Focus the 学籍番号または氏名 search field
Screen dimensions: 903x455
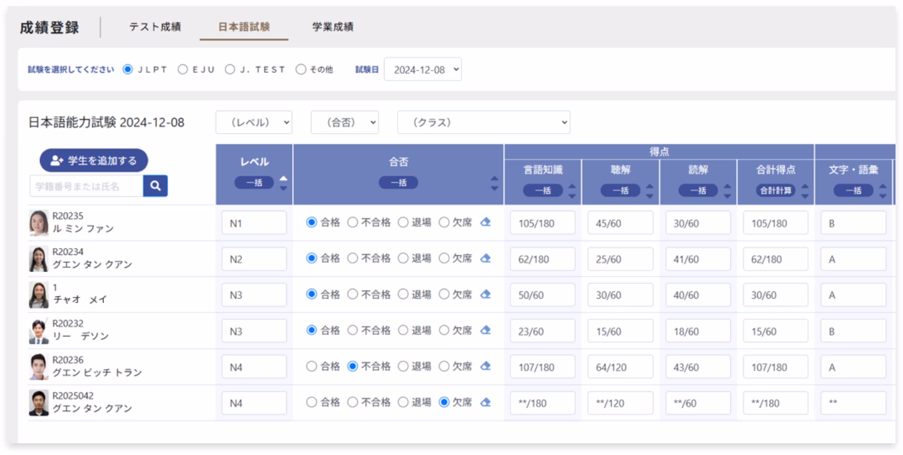[x=86, y=185]
